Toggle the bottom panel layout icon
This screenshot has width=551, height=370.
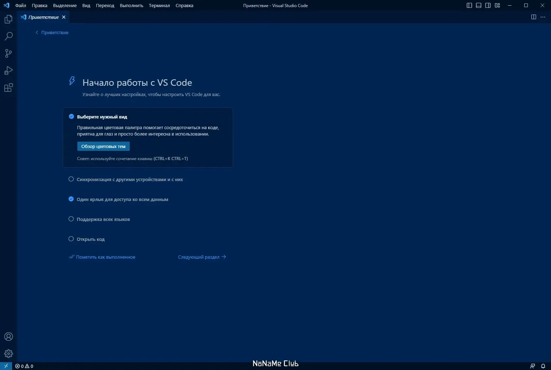479,5
